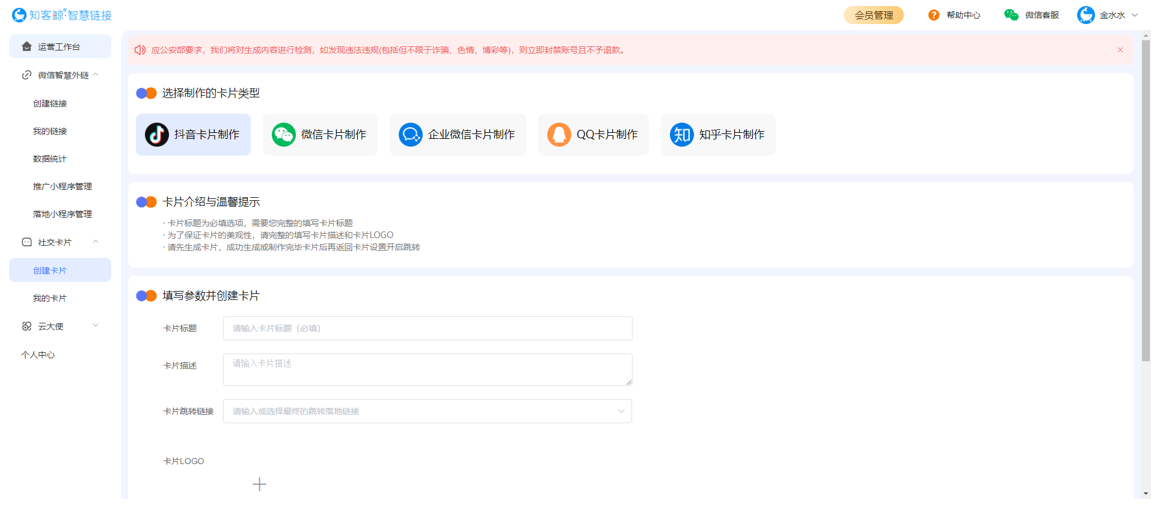
Task: Click the 卡片标题 input field
Action: (427, 328)
